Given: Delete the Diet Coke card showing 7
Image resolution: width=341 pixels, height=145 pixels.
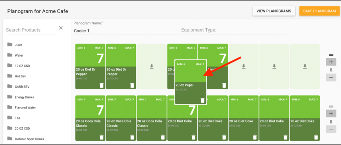Looking at the screenshot, I should (194, 137).
